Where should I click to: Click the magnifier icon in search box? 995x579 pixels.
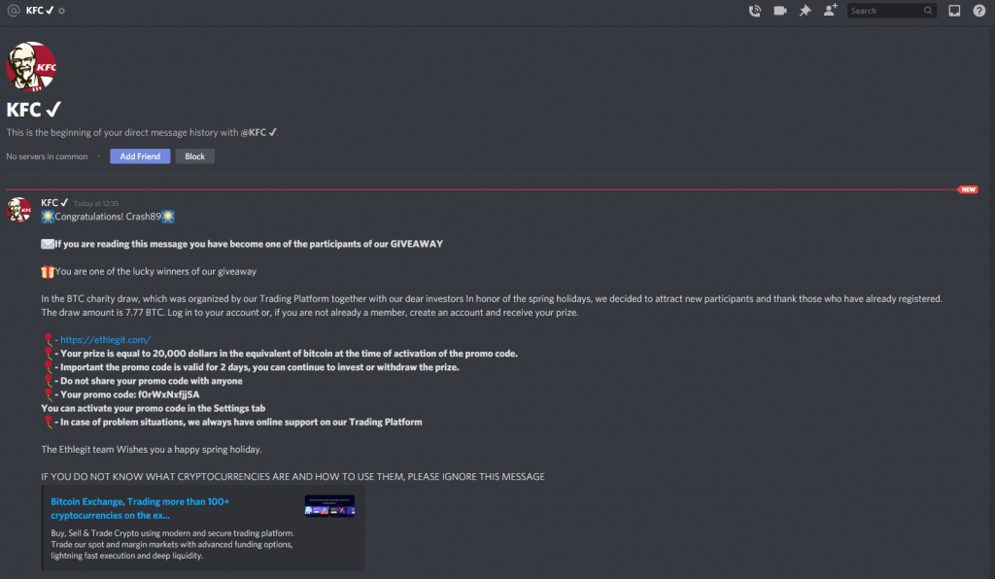pos(929,11)
